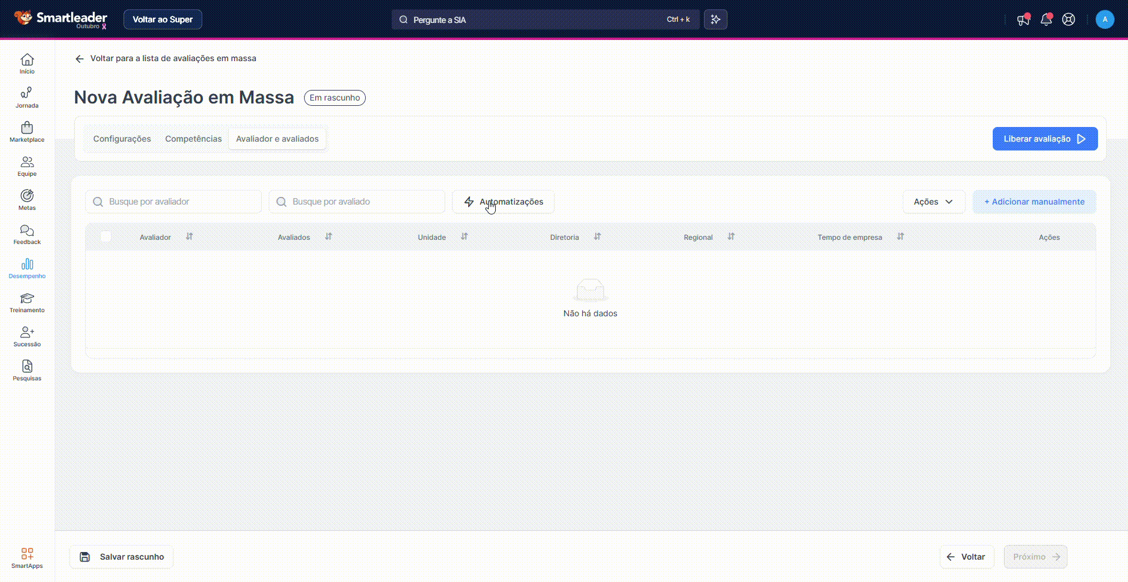1128x582 pixels.
Task: Click the notifications bell icon
Action: pyautogui.click(x=1046, y=19)
